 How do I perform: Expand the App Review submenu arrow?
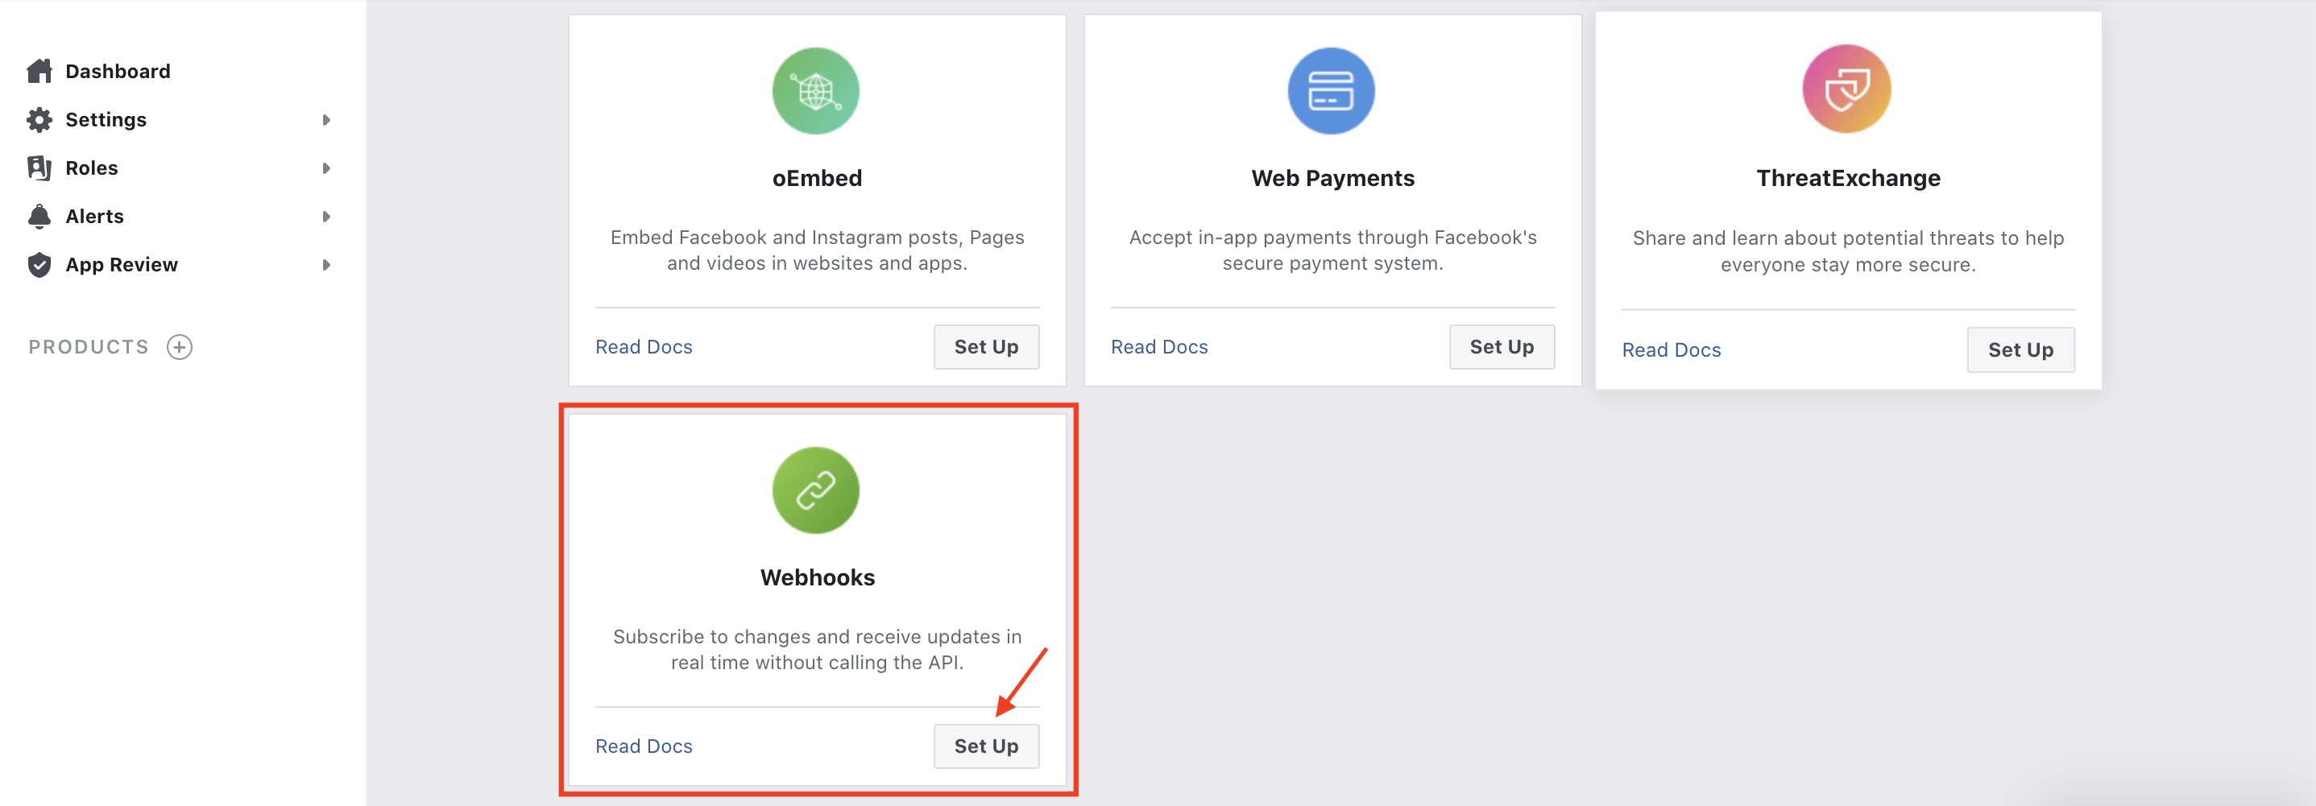pyautogui.click(x=326, y=265)
